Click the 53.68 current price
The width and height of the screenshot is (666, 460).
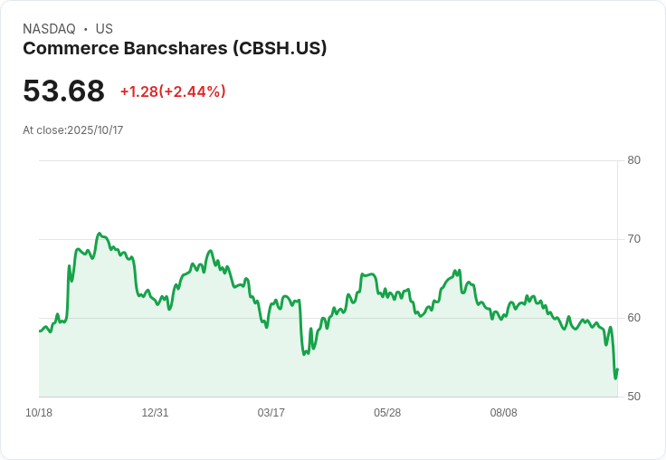63,91
